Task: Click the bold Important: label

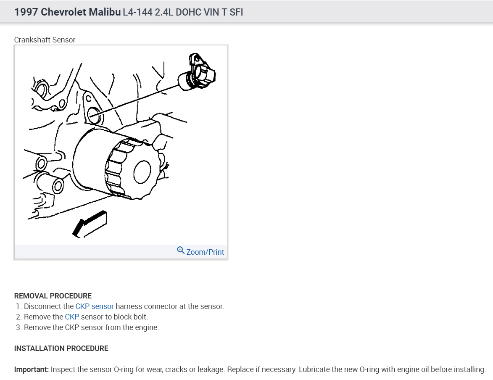Action: 32,369
